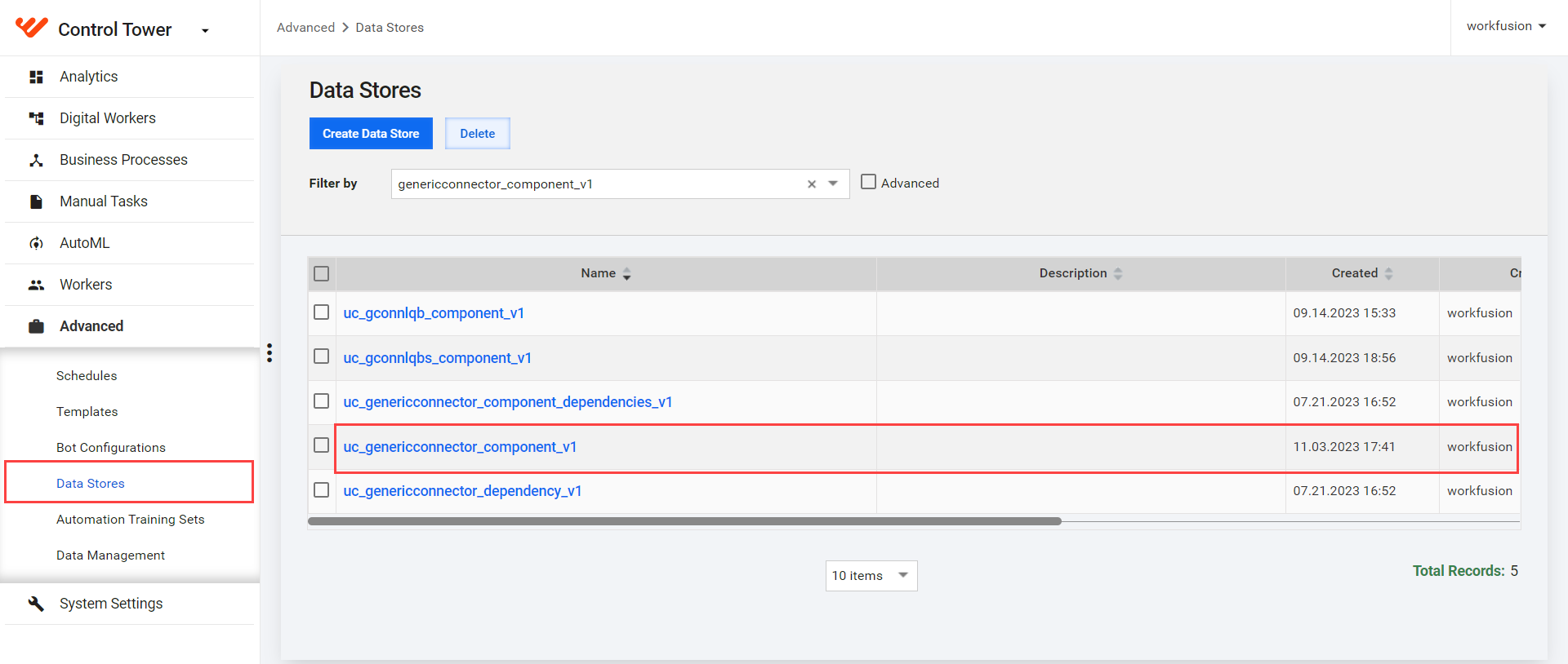Open uc_genericconnector_component_dependencies_v1 data store
The height and width of the screenshot is (664, 1568).
click(x=508, y=402)
